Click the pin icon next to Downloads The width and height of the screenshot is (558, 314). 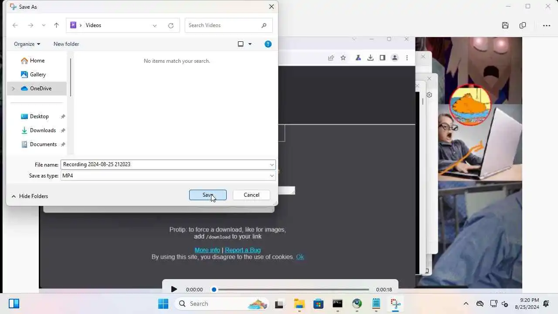click(63, 130)
